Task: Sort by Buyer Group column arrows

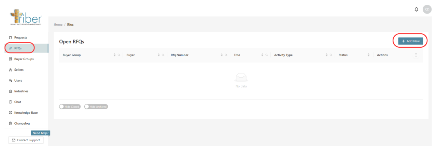Action: click(x=115, y=55)
